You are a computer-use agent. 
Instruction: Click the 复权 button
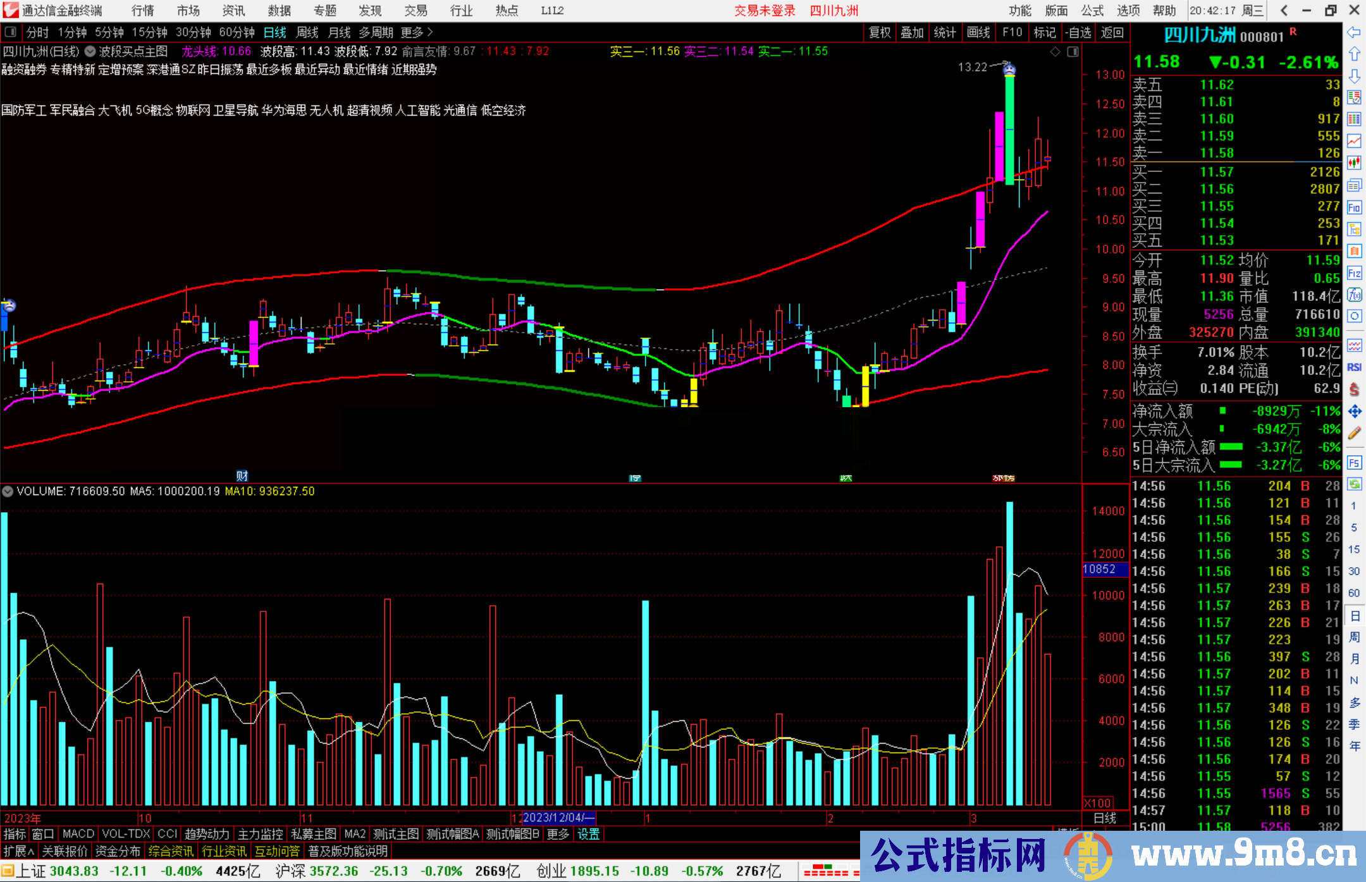point(879,32)
